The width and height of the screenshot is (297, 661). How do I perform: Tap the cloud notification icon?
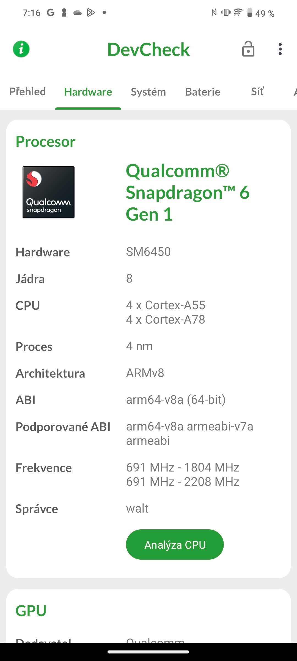pyautogui.click(x=78, y=13)
